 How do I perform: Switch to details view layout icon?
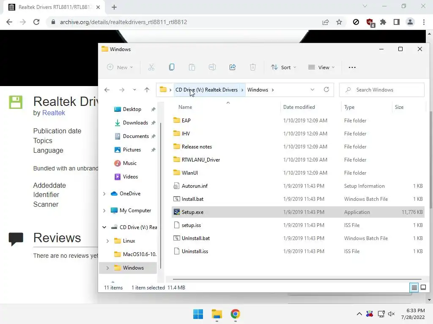pos(414,288)
